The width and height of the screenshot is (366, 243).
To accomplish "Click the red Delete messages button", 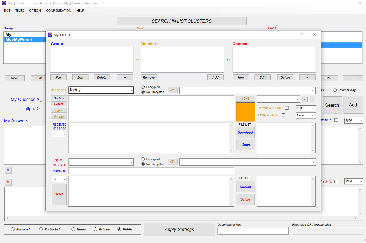I will (x=59, y=104).
